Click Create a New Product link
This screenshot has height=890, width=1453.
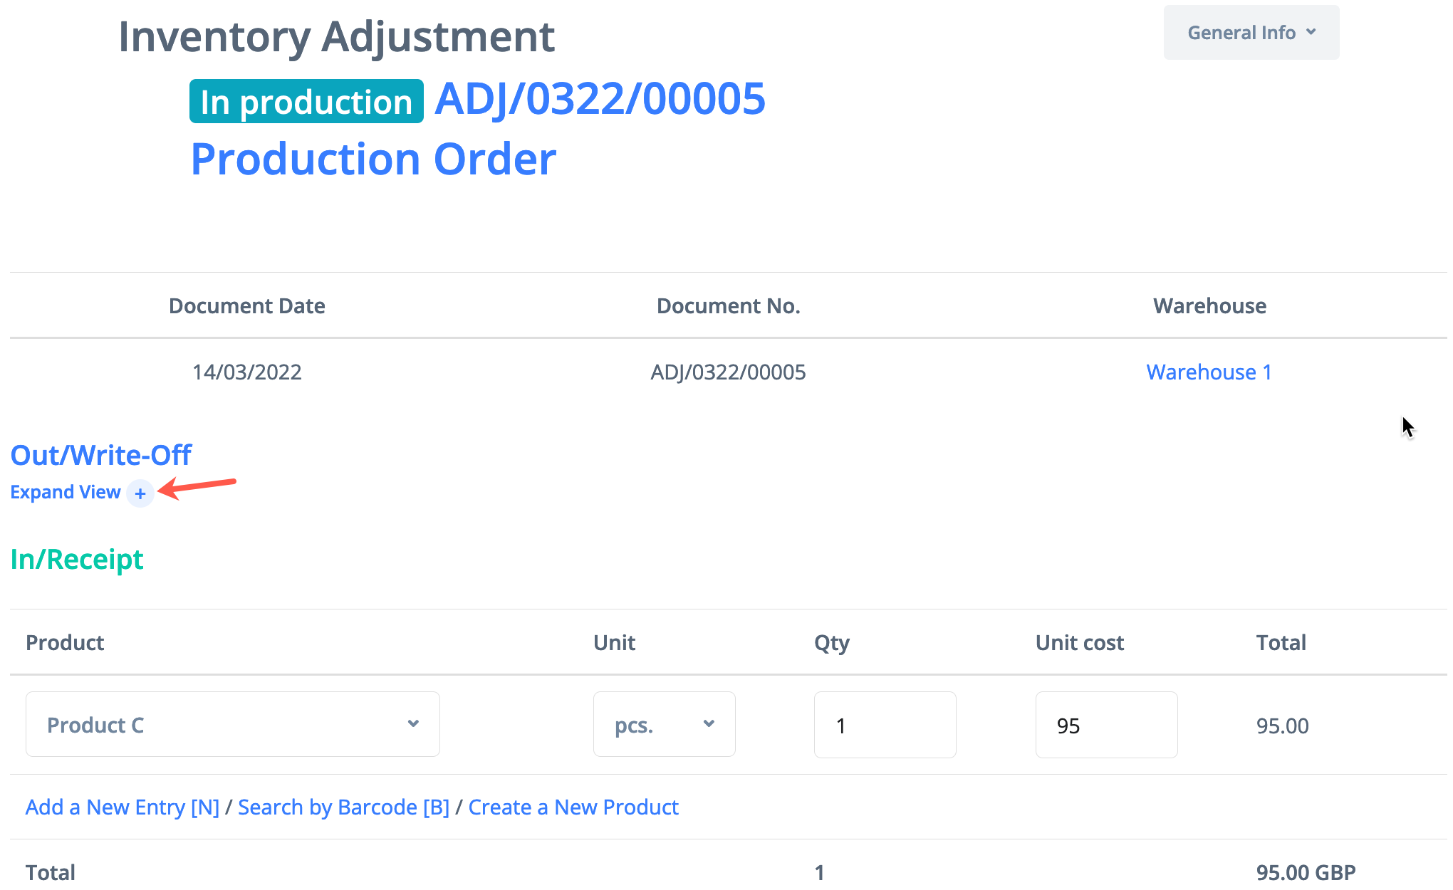tap(573, 807)
